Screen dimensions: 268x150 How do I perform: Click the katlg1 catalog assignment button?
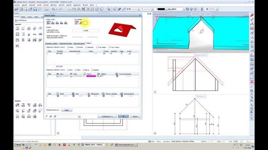[67, 110]
